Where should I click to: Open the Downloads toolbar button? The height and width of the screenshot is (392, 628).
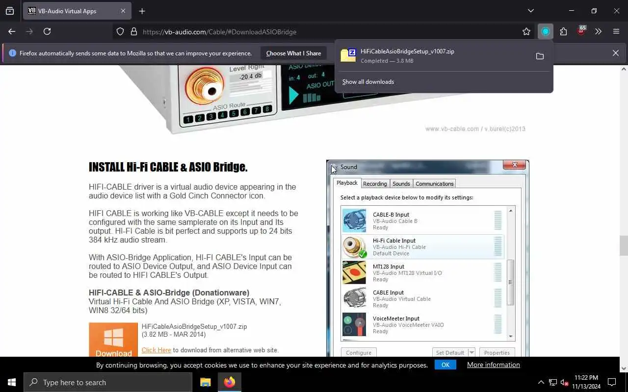pos(545,31)
